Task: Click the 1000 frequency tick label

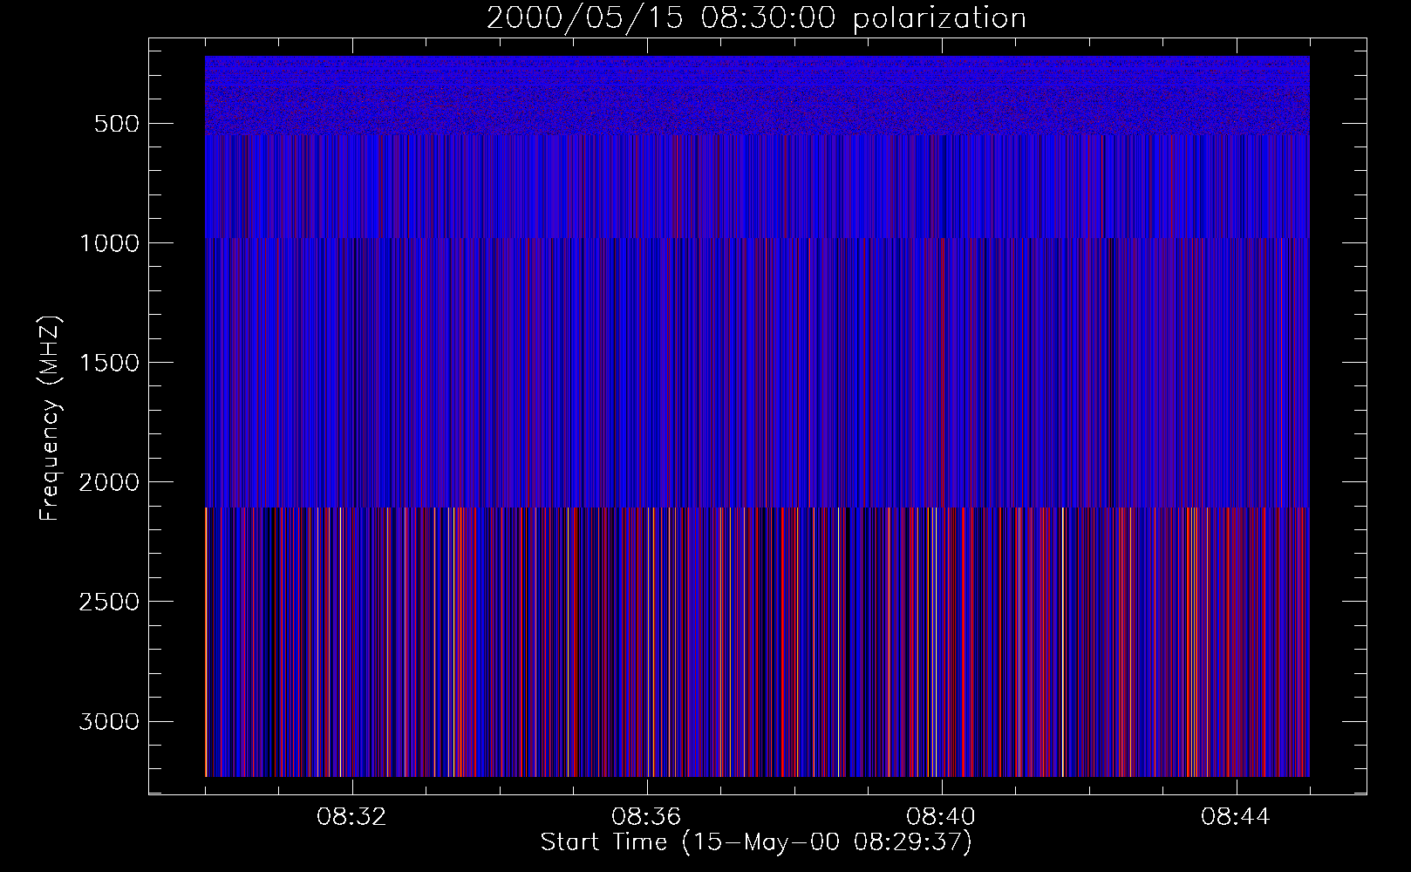Action: point(109,243)
